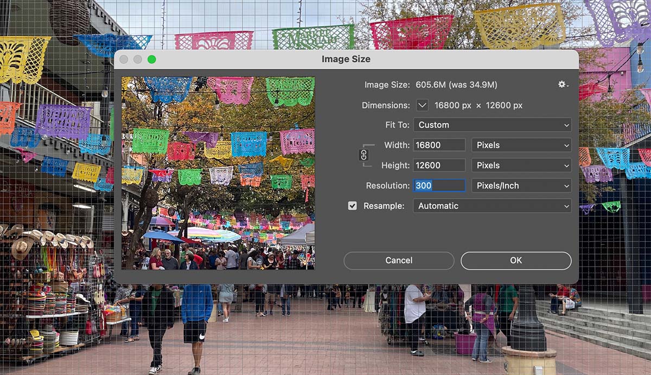Change Height units from Pixels dropdown
The height and width of the screenshot is (375, 651).
pos(521,165)
